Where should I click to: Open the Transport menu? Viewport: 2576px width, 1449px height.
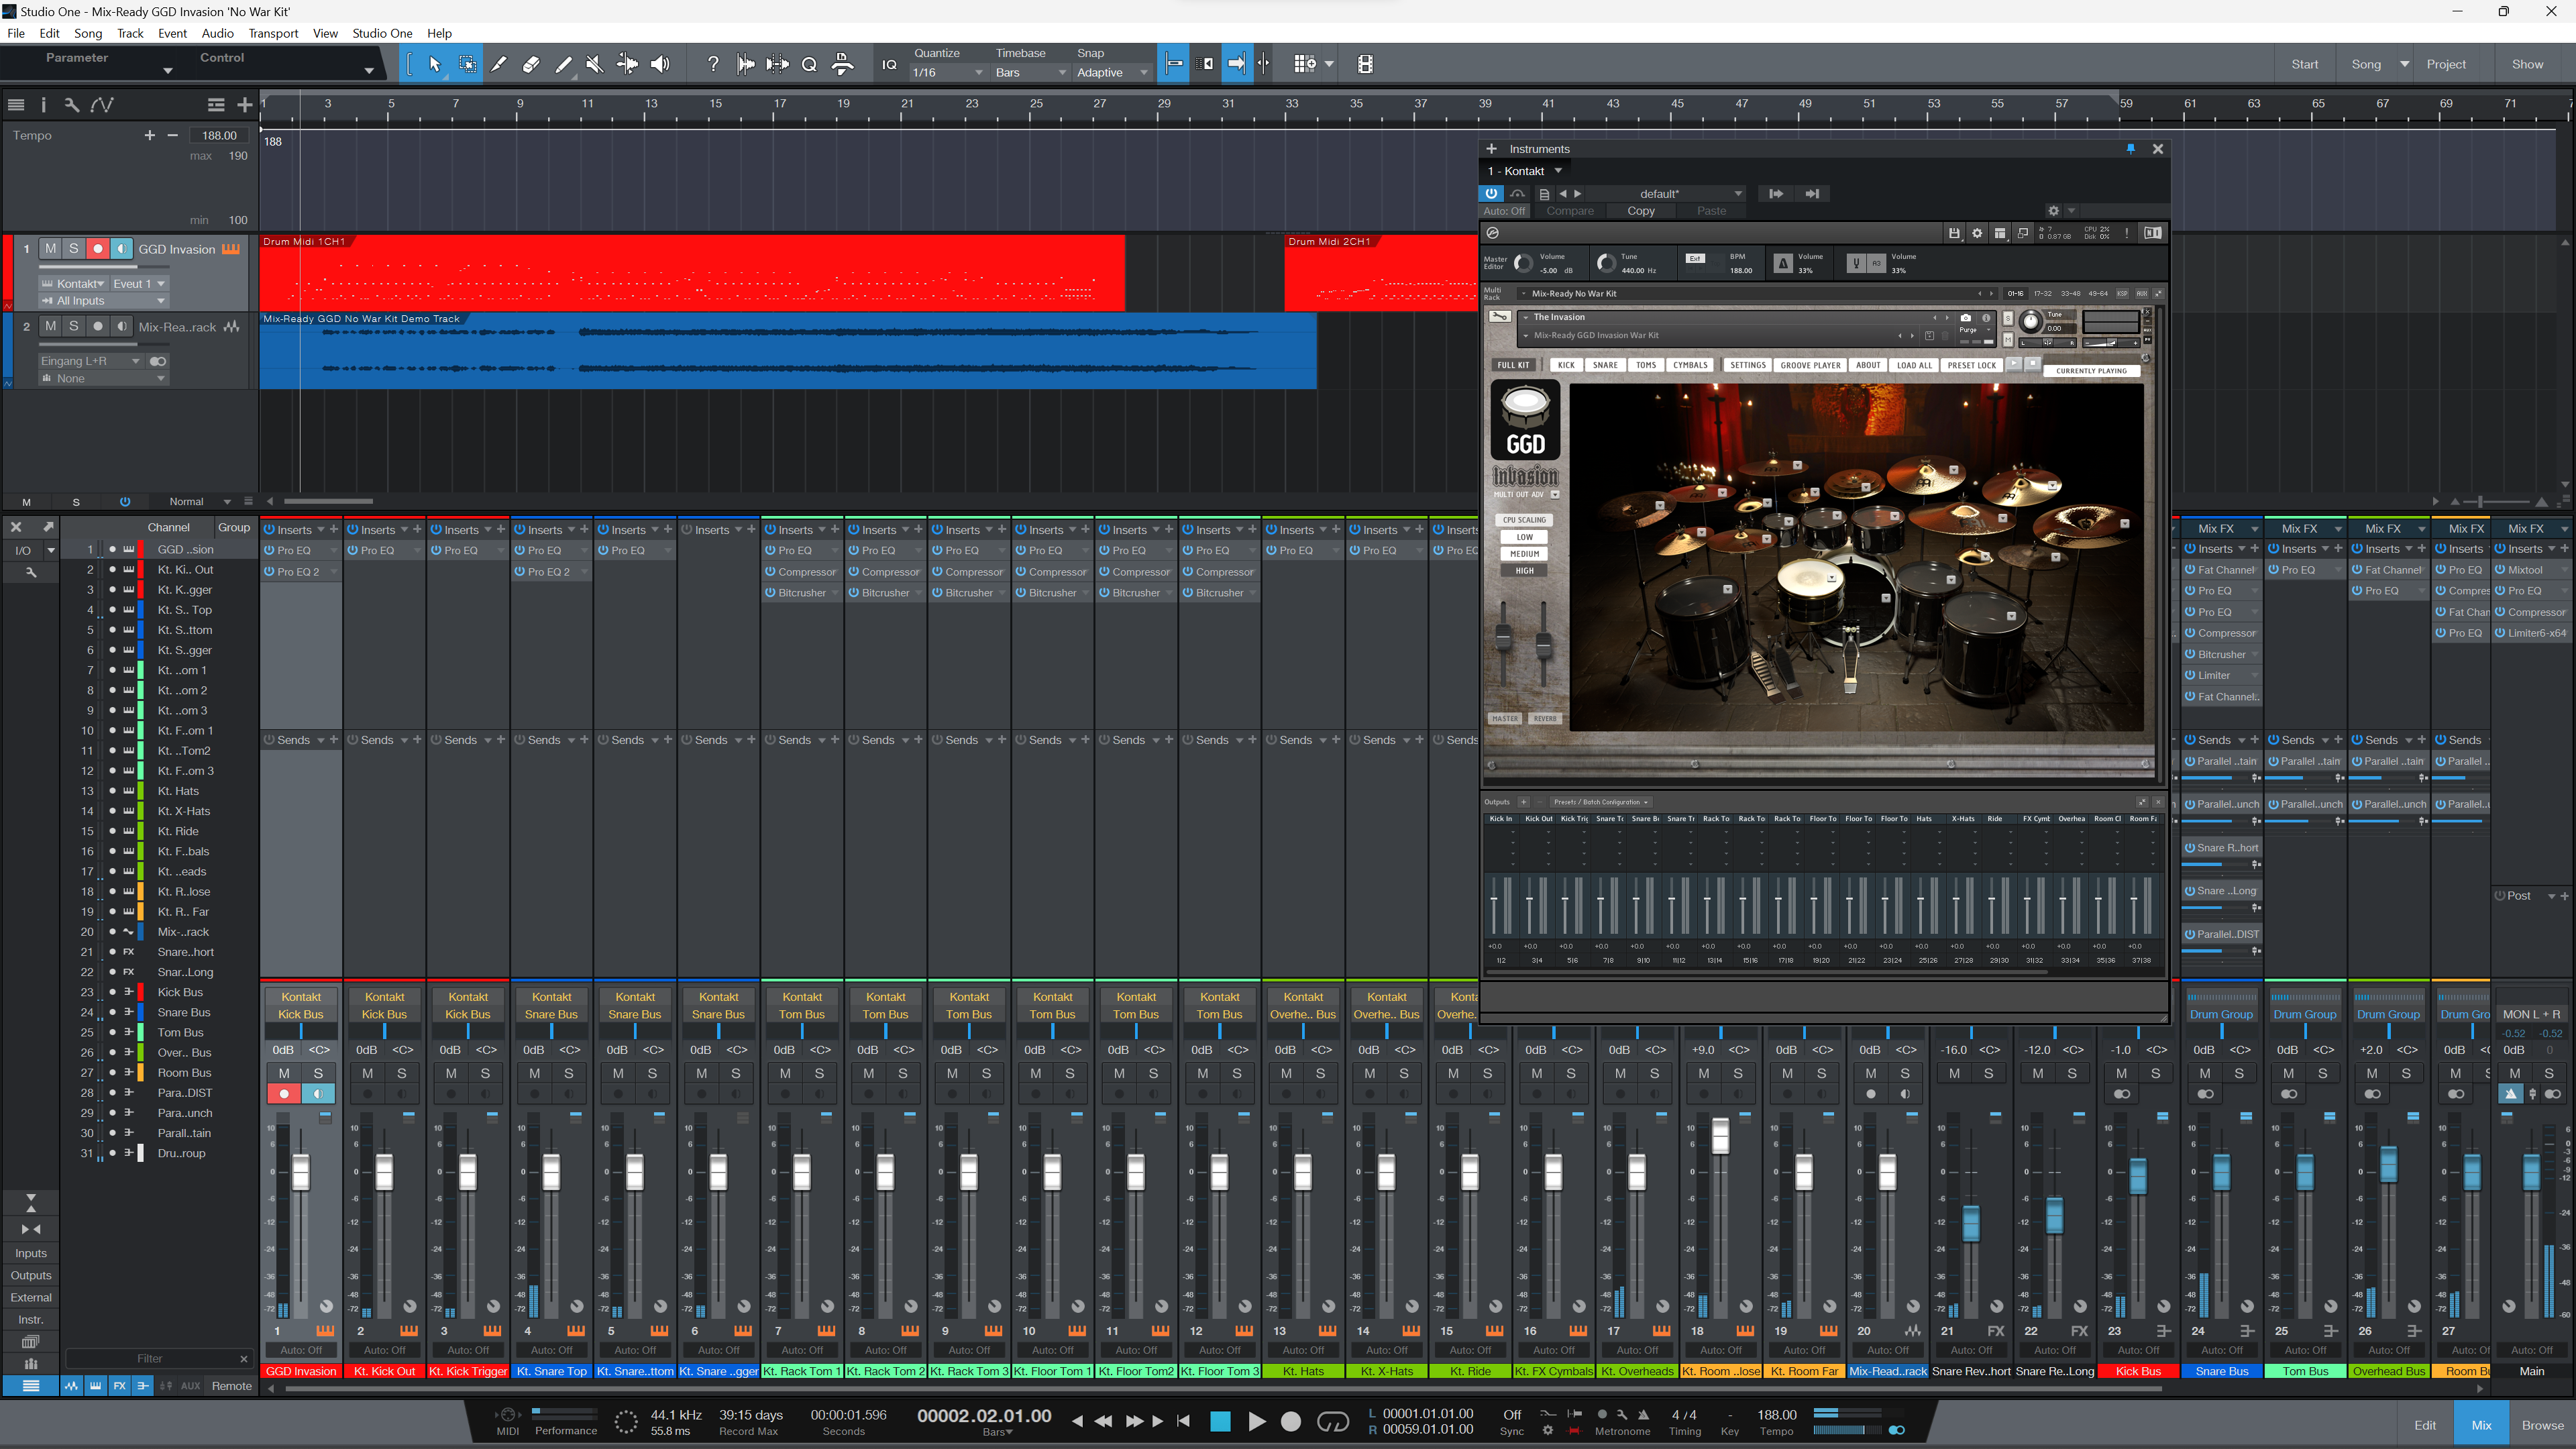(x=273, y=33)
